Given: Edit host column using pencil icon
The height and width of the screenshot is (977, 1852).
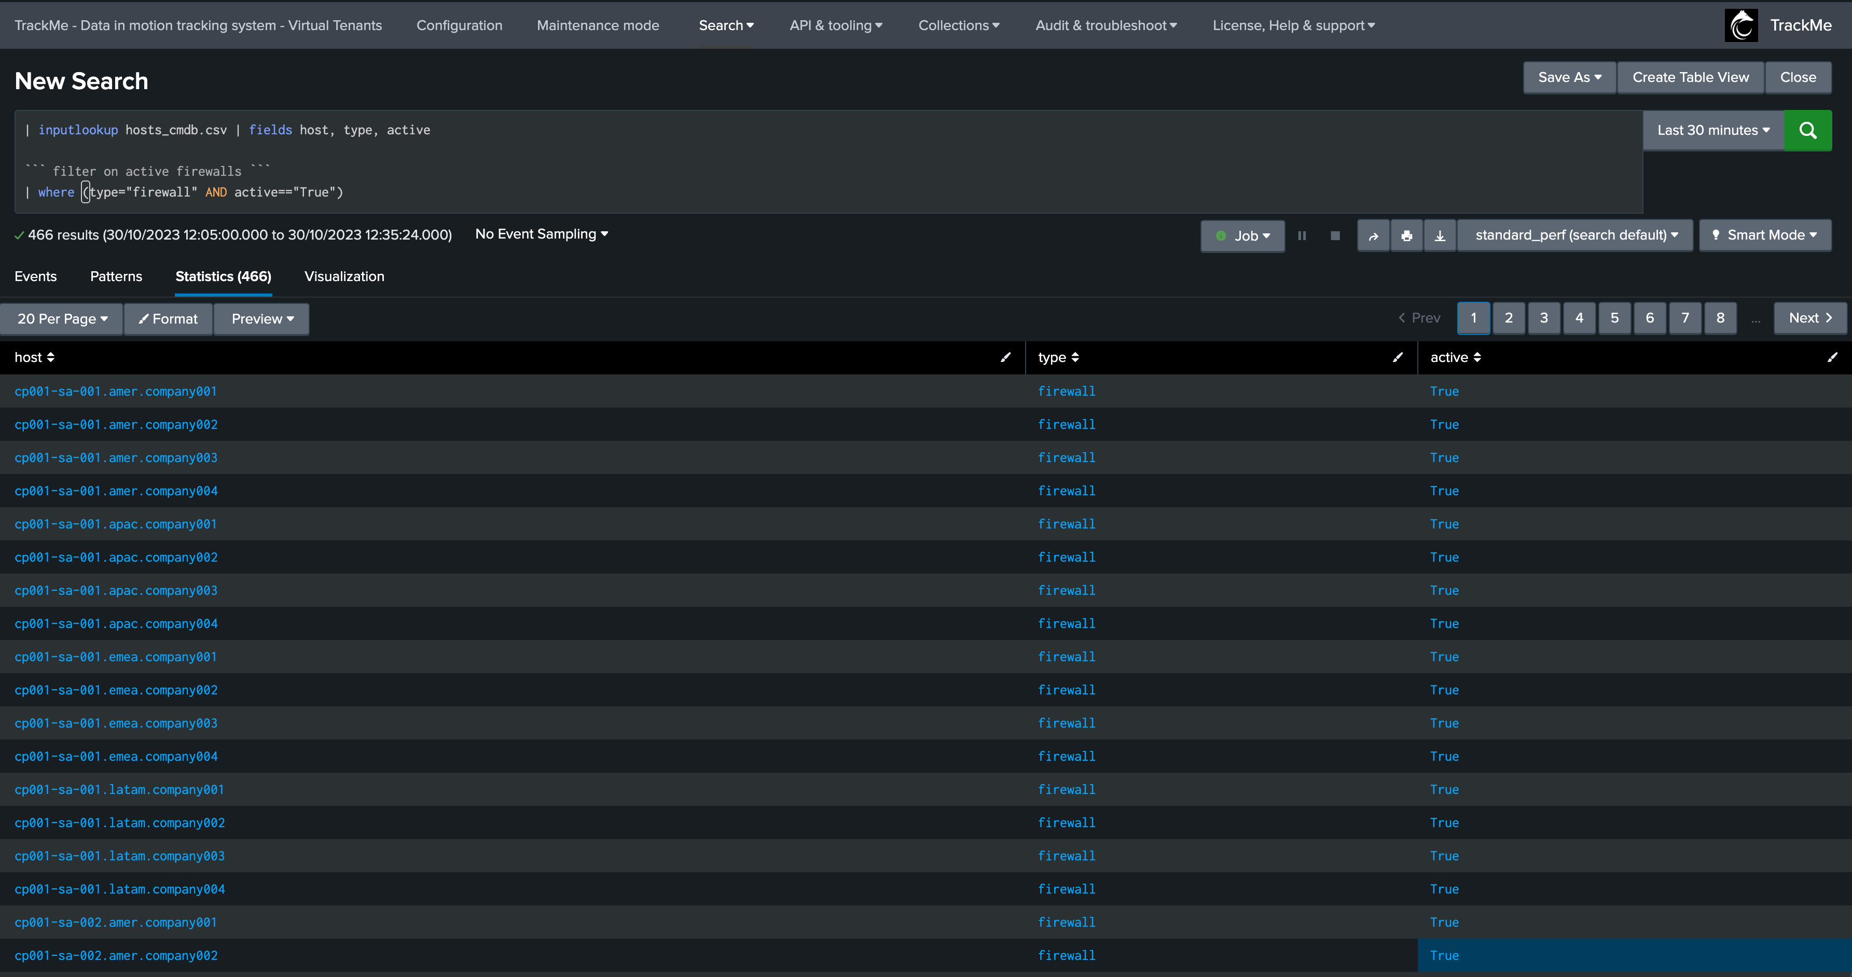Looking at the screenshot, I should pos(1006,357).
